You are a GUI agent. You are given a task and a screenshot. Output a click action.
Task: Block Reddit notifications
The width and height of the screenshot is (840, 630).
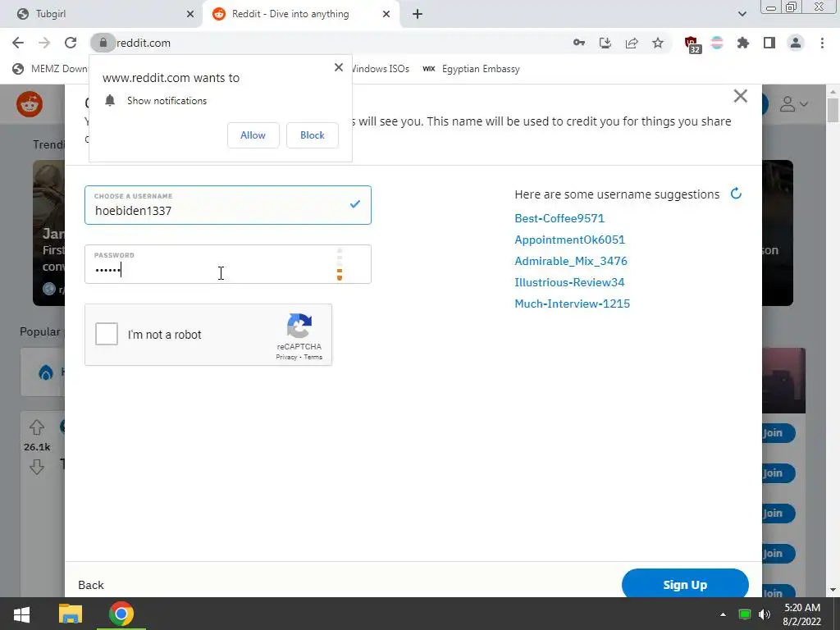313,135
